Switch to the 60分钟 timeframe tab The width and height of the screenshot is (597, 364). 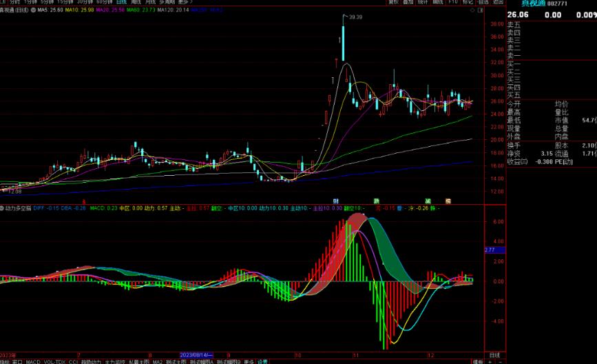[x=105, y=2]
